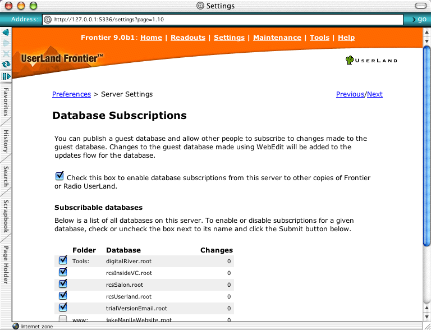The image size is (431, 330).
Task: Click the Database column header
Action: point(123,250)
